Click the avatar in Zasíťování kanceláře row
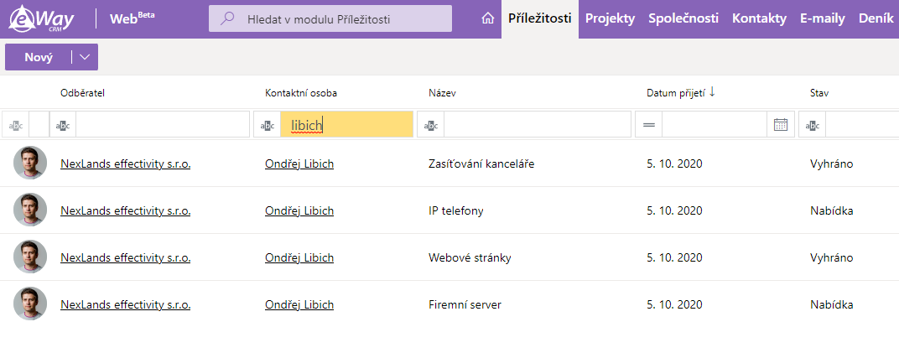The height and width of the screenshot is (353, 899). pos(30,163)
